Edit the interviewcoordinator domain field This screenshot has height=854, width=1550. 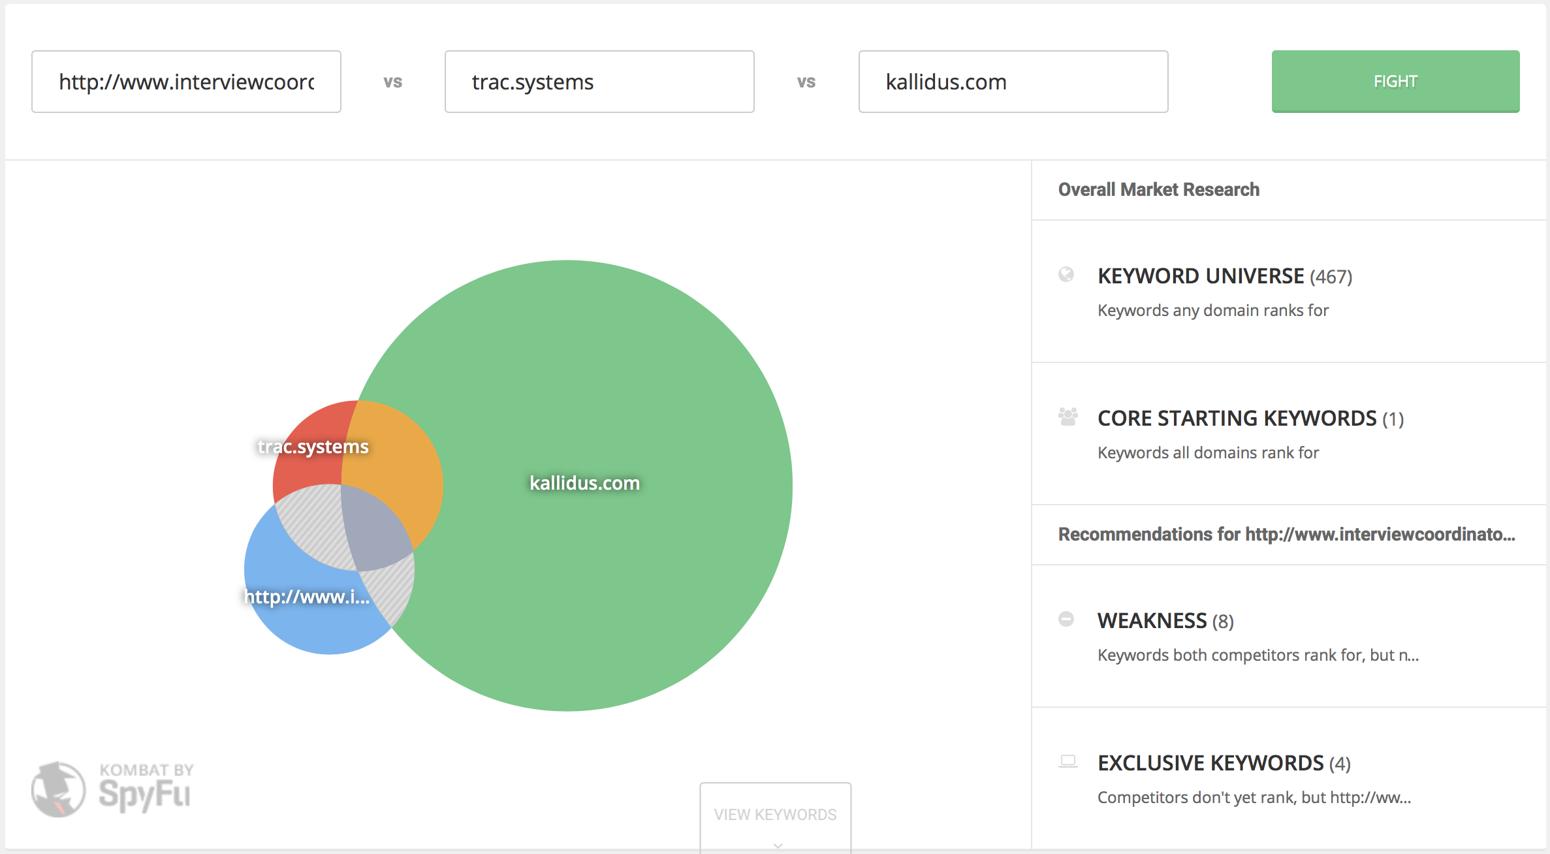186,82
